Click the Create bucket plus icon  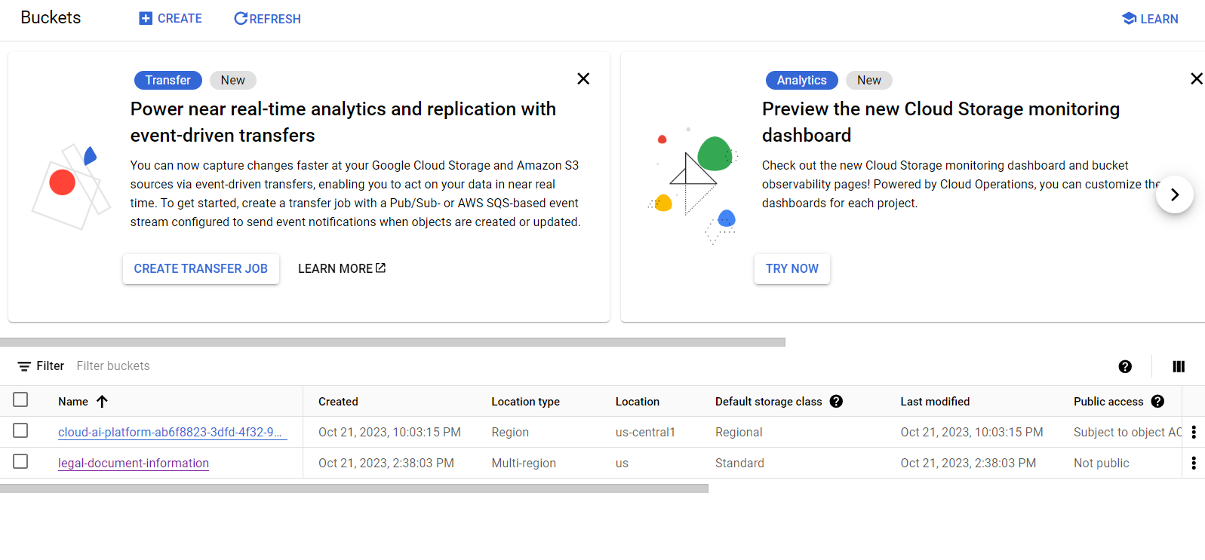[146, 19]
